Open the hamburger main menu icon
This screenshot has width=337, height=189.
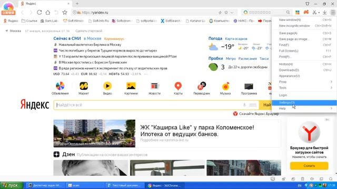(x=333, y=13)
